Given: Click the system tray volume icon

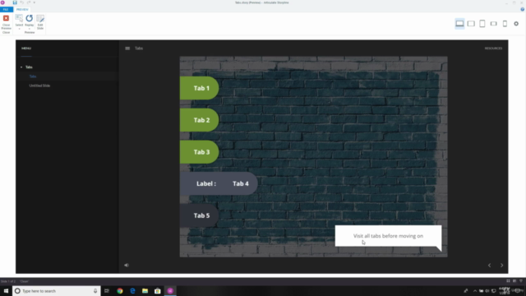Looking at the screenshot, I should (487, 291).
